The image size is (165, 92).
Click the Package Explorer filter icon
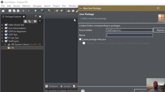coord(35,21)
